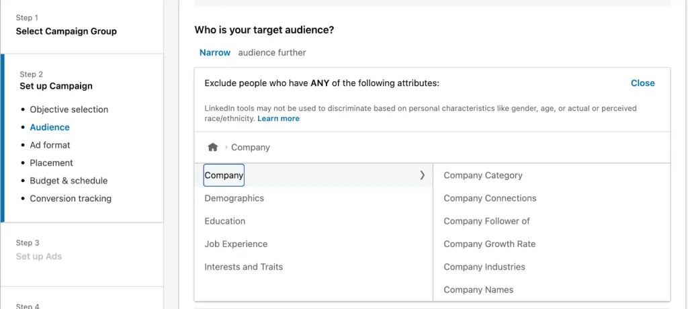Click the 'Exclude people who have ANY' heading
The width and height of the screenshot is (688, 309).
322,83
